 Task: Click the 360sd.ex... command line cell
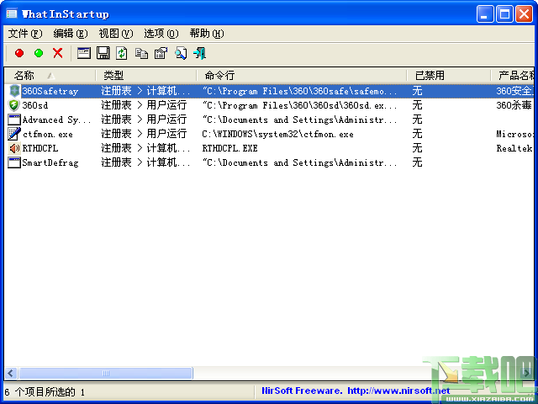[299, 105]
